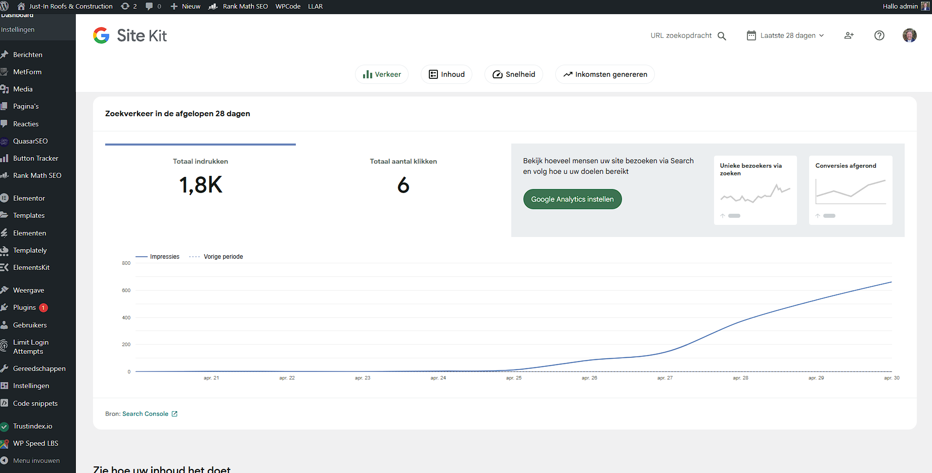Open Button Tracker menu
The image size is (932, 473).
pyautogui.click(x=35, y=158)
